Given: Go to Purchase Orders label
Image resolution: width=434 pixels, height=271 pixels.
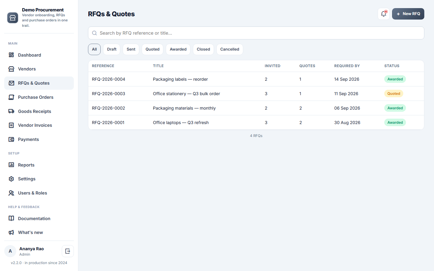Looking at the screenshot, I should click(x=36, y=97).
